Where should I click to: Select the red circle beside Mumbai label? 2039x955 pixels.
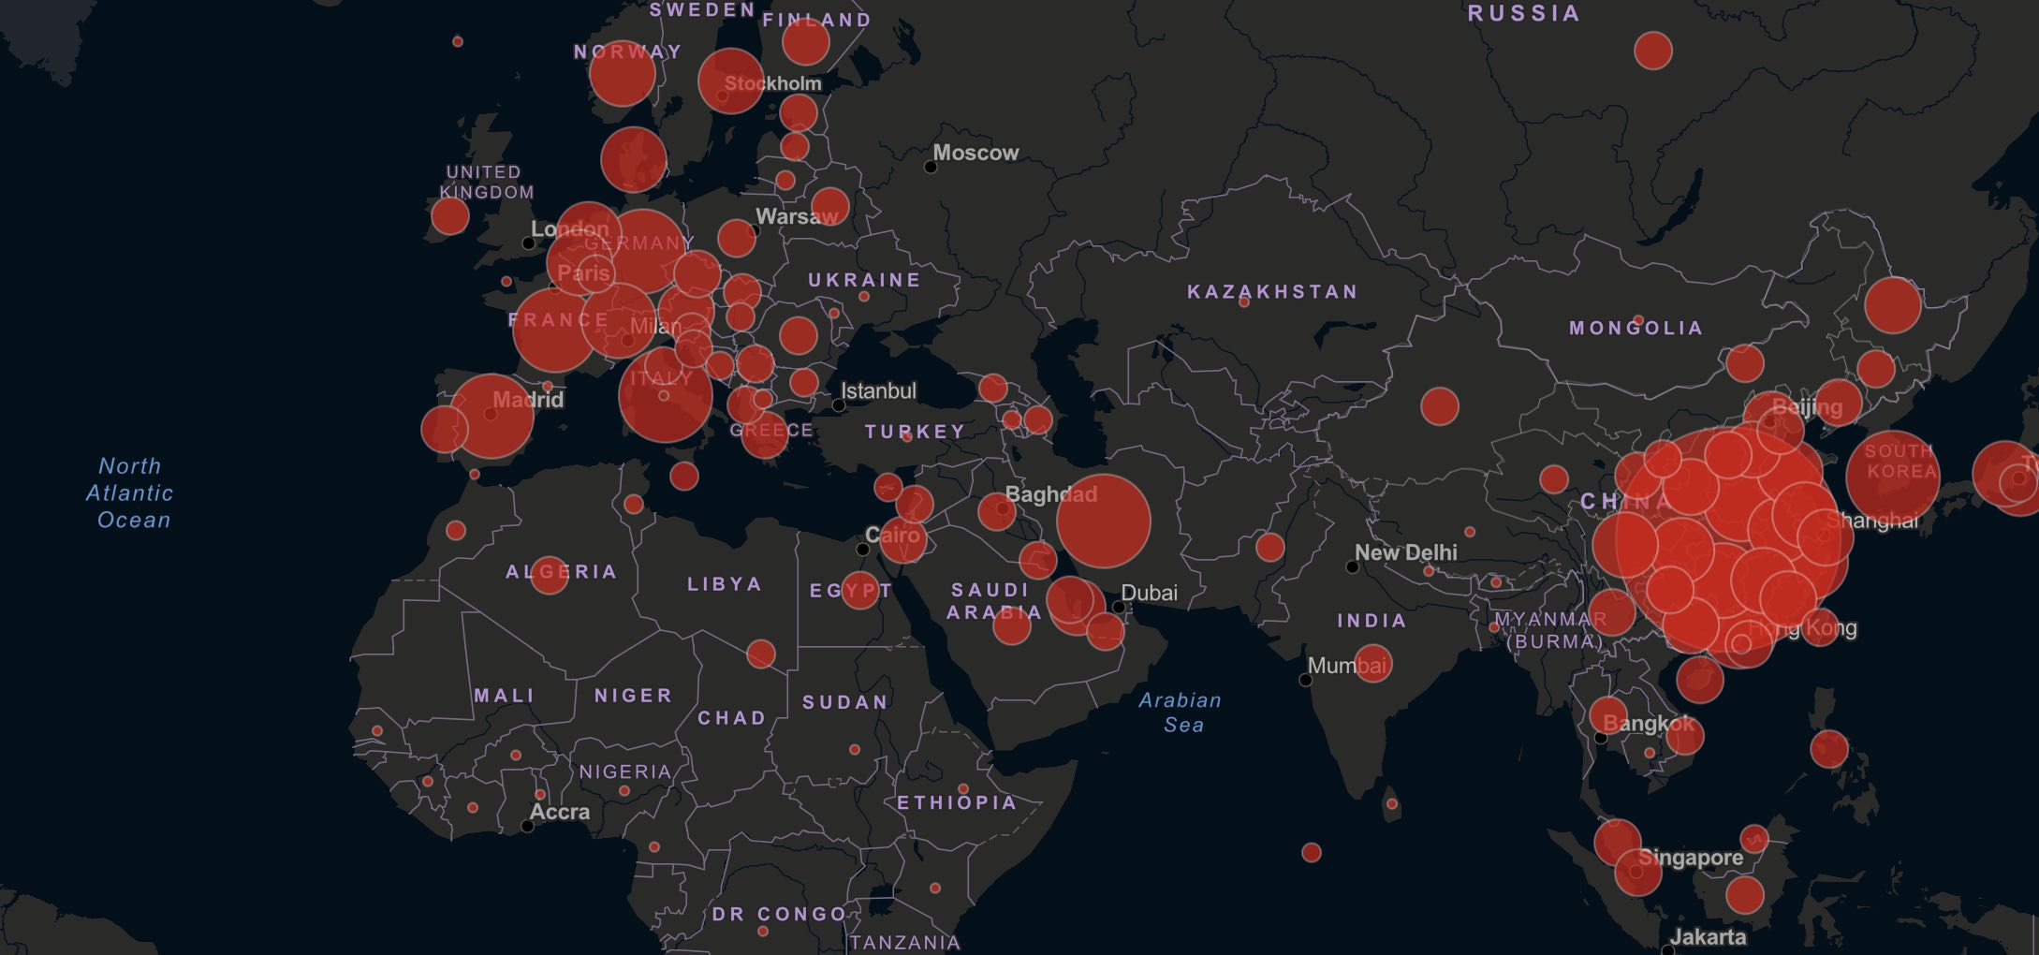point(1372,663)
